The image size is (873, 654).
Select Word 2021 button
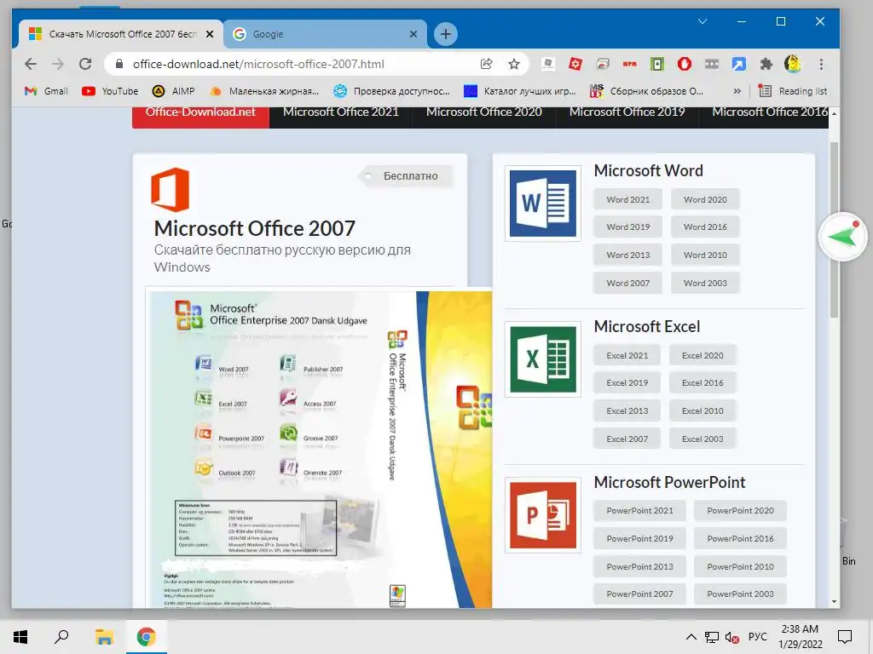[628, 199]
